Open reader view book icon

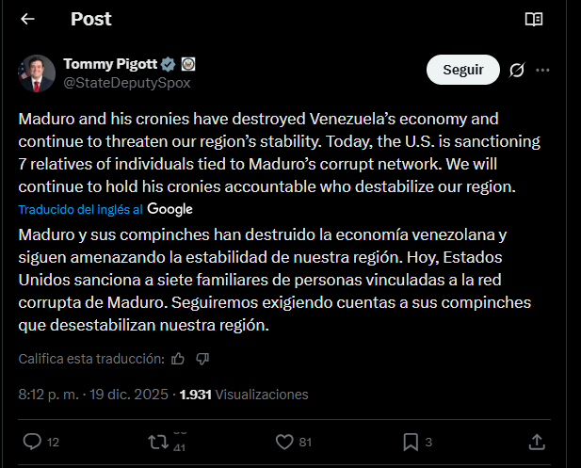[x=534, y=19]
